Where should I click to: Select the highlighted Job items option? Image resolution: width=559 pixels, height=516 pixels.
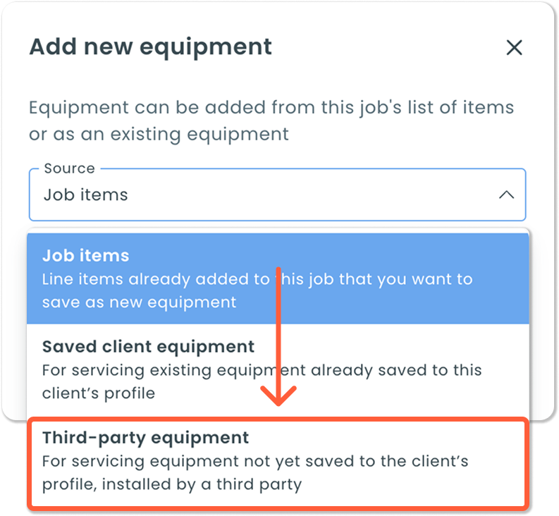click(278, 278)
